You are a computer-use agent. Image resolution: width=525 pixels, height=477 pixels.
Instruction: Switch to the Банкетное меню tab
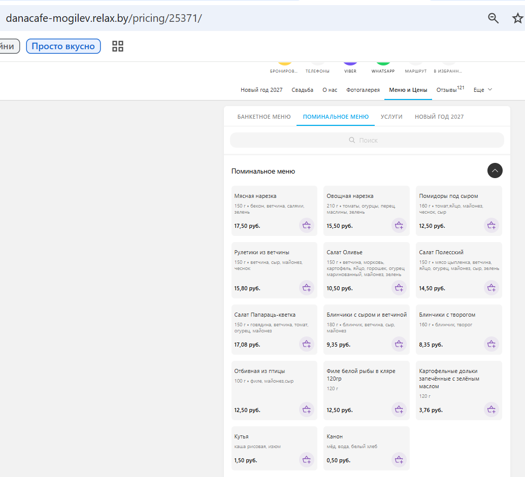pos(264,117)
